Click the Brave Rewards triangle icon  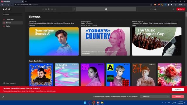[x=159, y=5]
